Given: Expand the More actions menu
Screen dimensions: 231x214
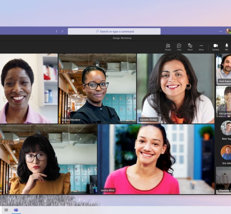Looking at the screenshot, I should (x=201, y=47).
